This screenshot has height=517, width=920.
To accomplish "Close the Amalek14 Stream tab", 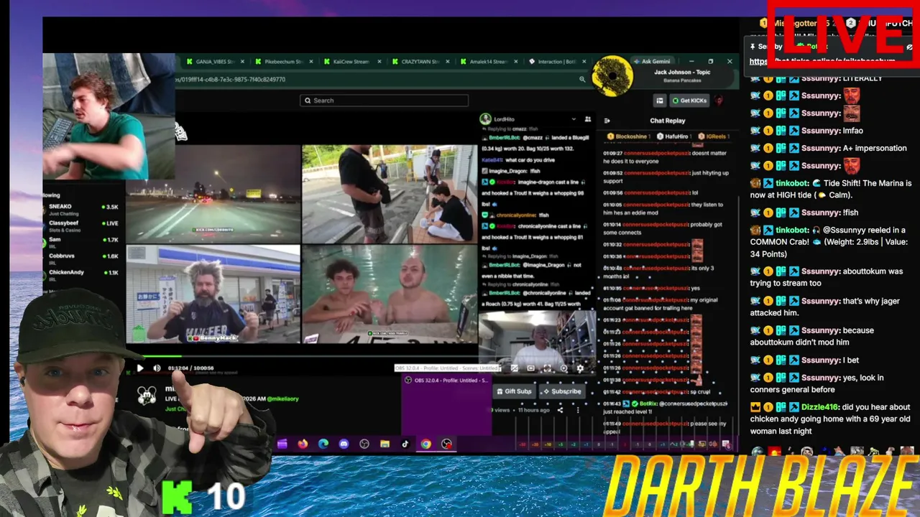I will click(x=515, y=62).
